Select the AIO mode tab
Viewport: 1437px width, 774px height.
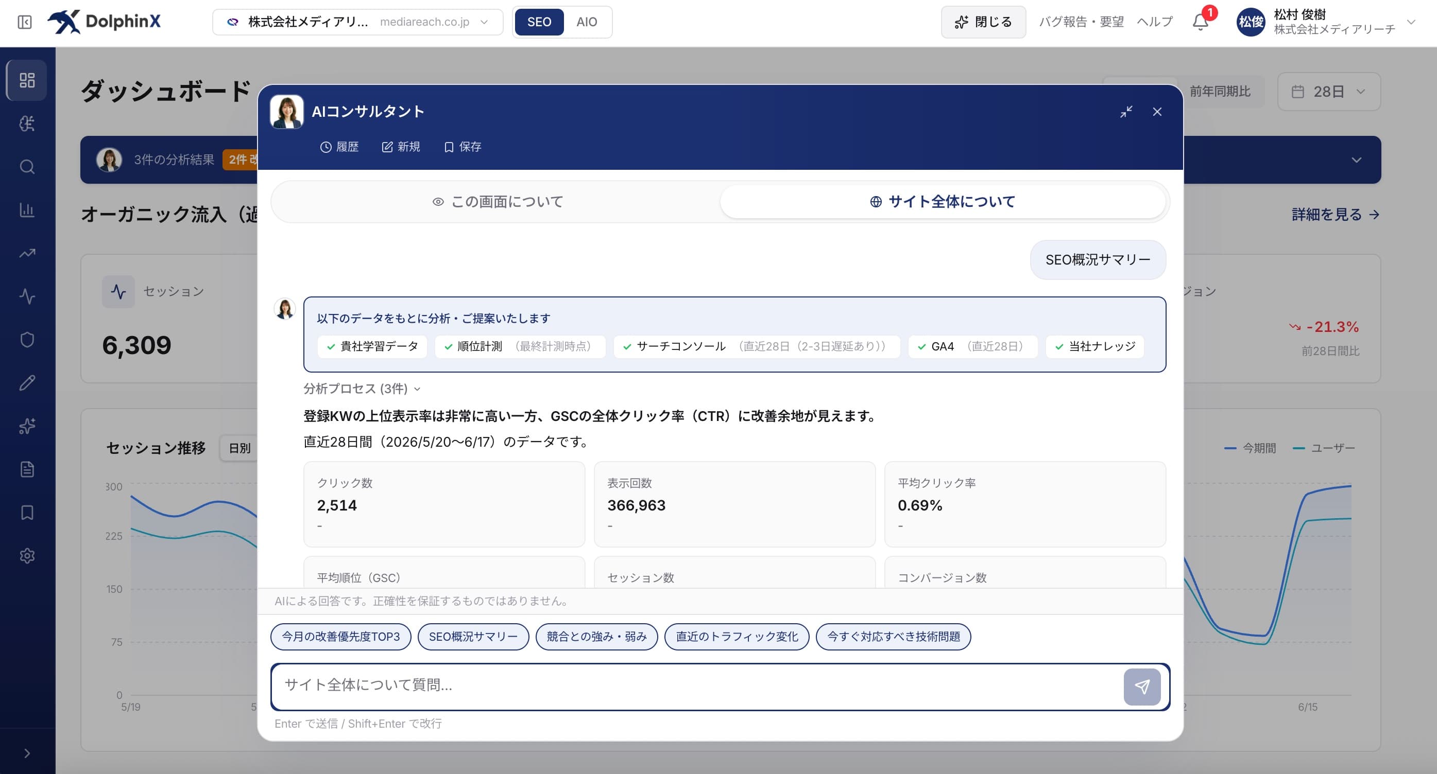(x=586, y=22)
